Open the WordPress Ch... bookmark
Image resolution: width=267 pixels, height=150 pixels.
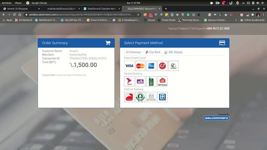point(72,20)
